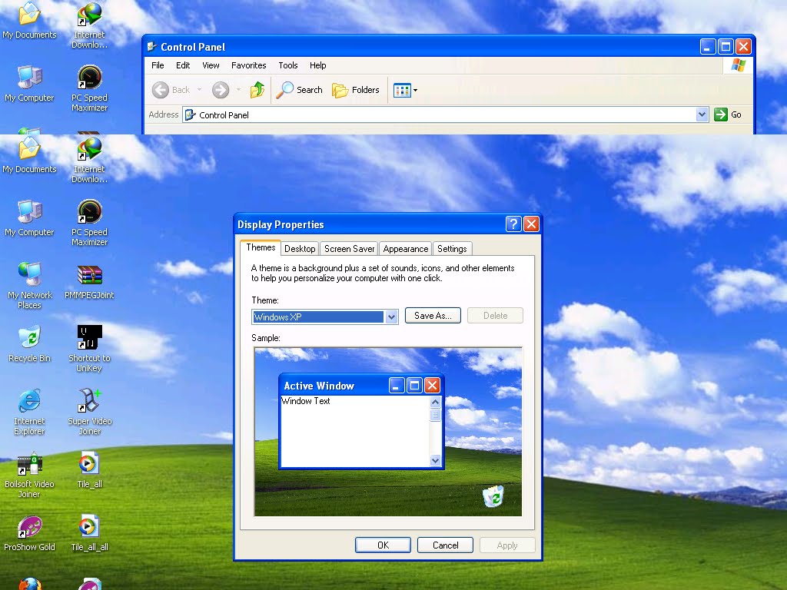Viewport: 787px width, 590px height.
Task: Select the Tile_all_all media file icon
Action: click(x=89, y=533)
